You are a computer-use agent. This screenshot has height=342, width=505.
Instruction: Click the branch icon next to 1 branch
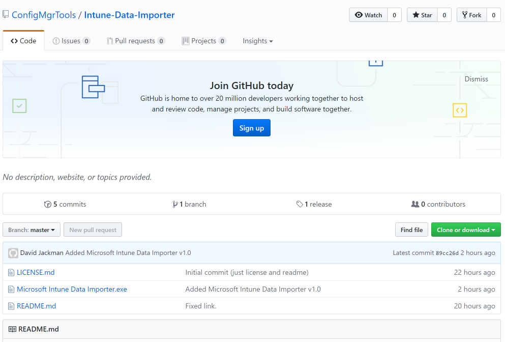click(x=175, y=204)
